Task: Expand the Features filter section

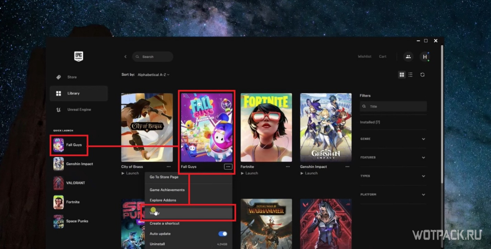Action: click(x=423, y=158)
